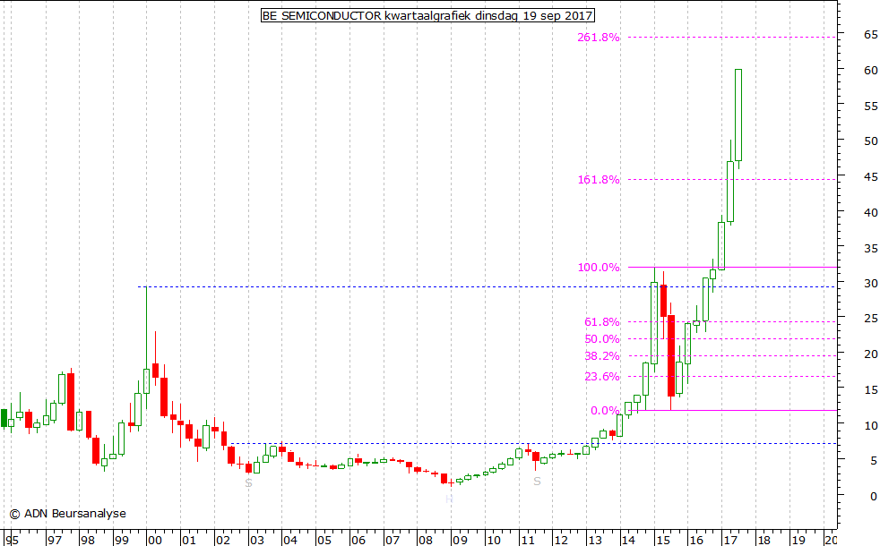Click price axis value 0

[874, 496]
